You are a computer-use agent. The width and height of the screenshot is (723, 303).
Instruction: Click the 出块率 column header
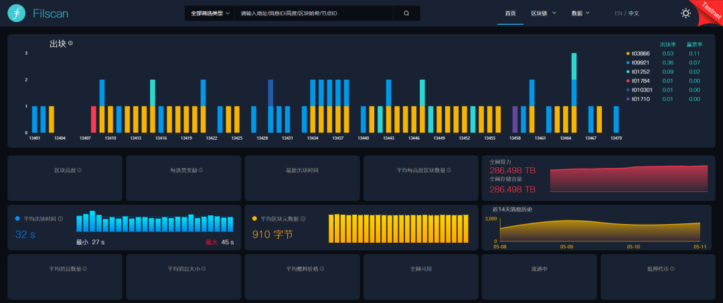coord(667,45)
